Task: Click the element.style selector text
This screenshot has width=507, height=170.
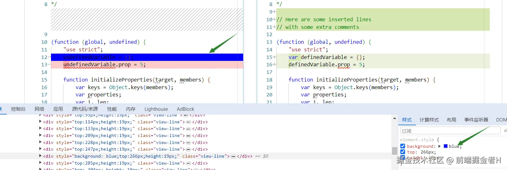Action: [x=417, y=140]
